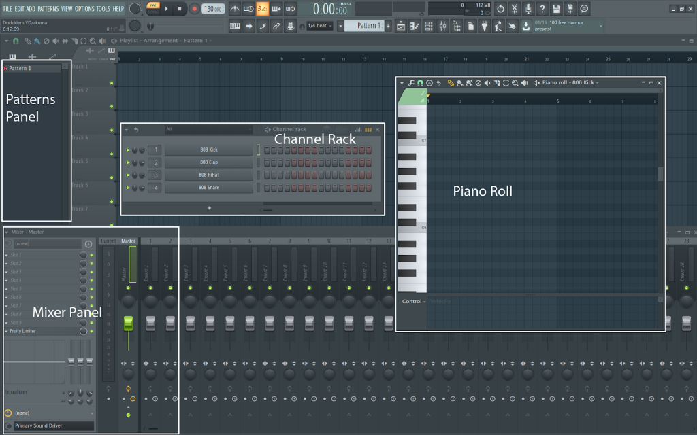
Task: Click the render audio export icon
Action: [x=570, y=8]
